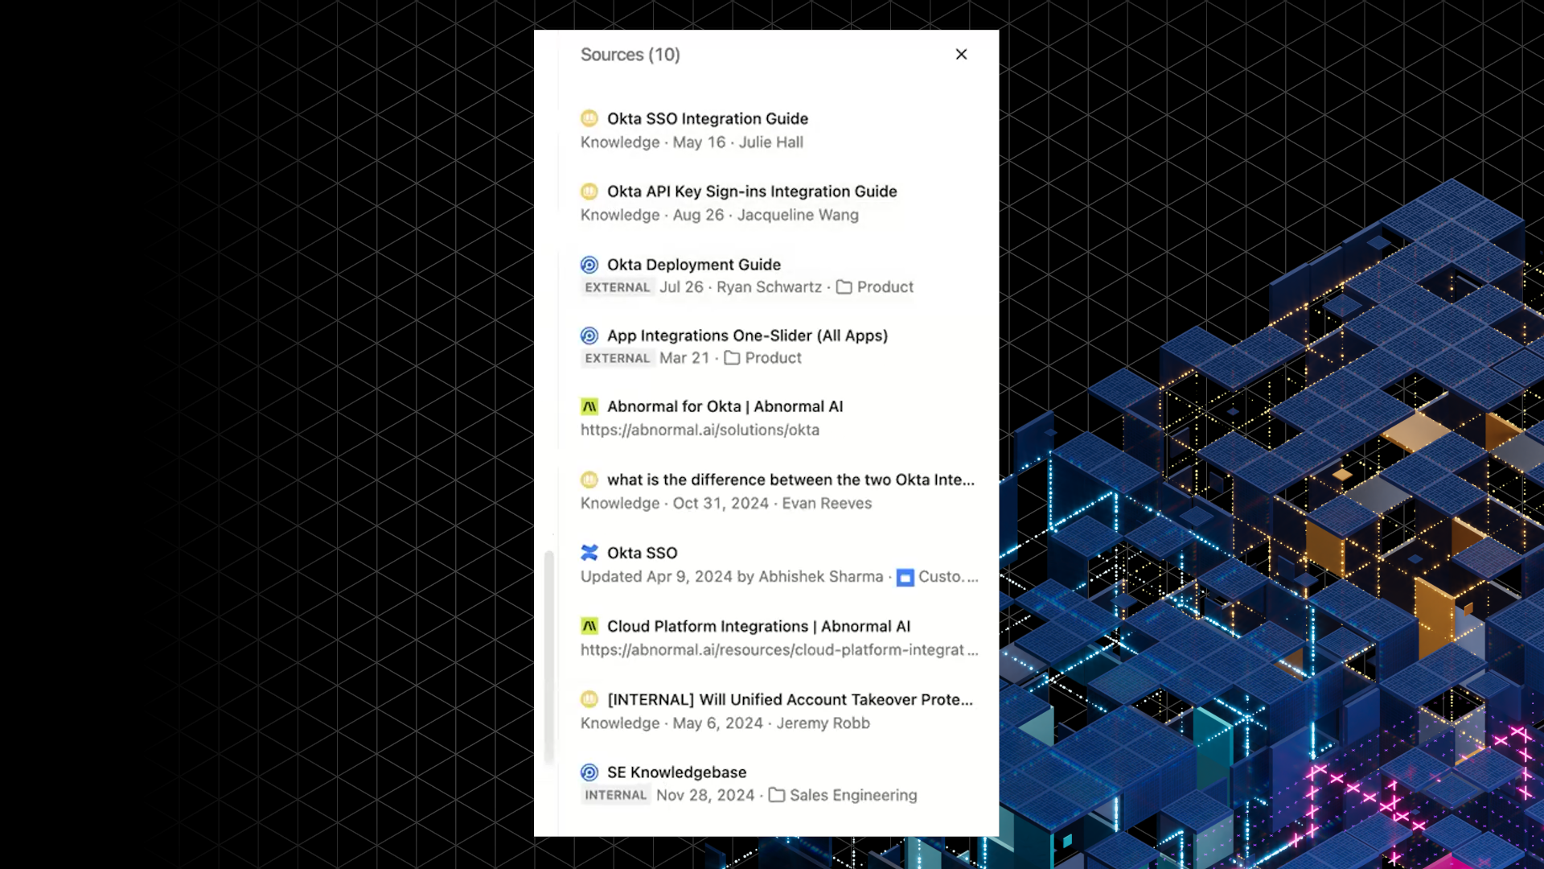The height and width of the screenshot is (869, 1544).
Task: Open [INTERNAL] Will Unified Account Takeover source
Action: tap(790, 699)
